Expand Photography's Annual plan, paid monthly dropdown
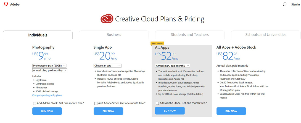The height and width of the screenshot is (123, 301). coord(50,71)
